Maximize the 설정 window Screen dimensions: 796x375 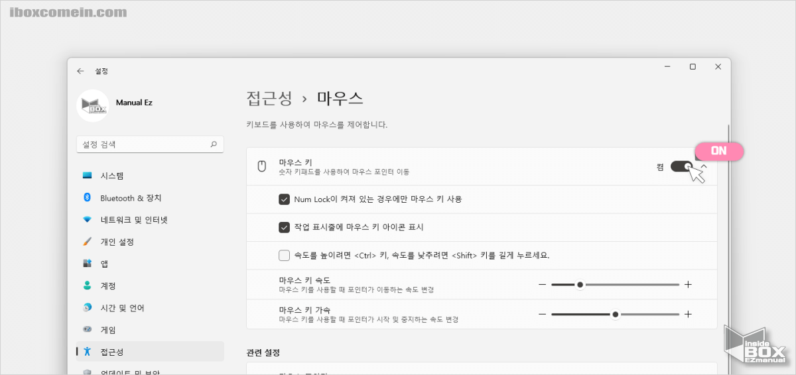tap(693, 67)
